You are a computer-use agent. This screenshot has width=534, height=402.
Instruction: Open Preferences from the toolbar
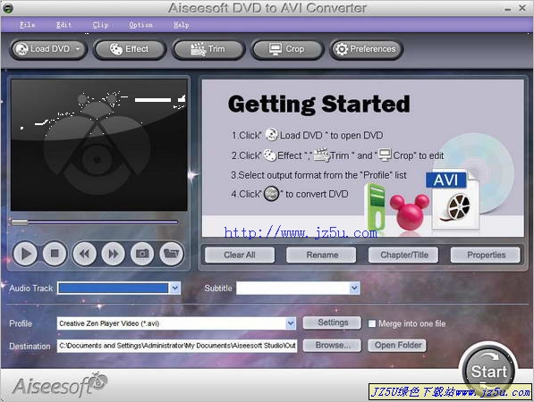tap(366, 49)
